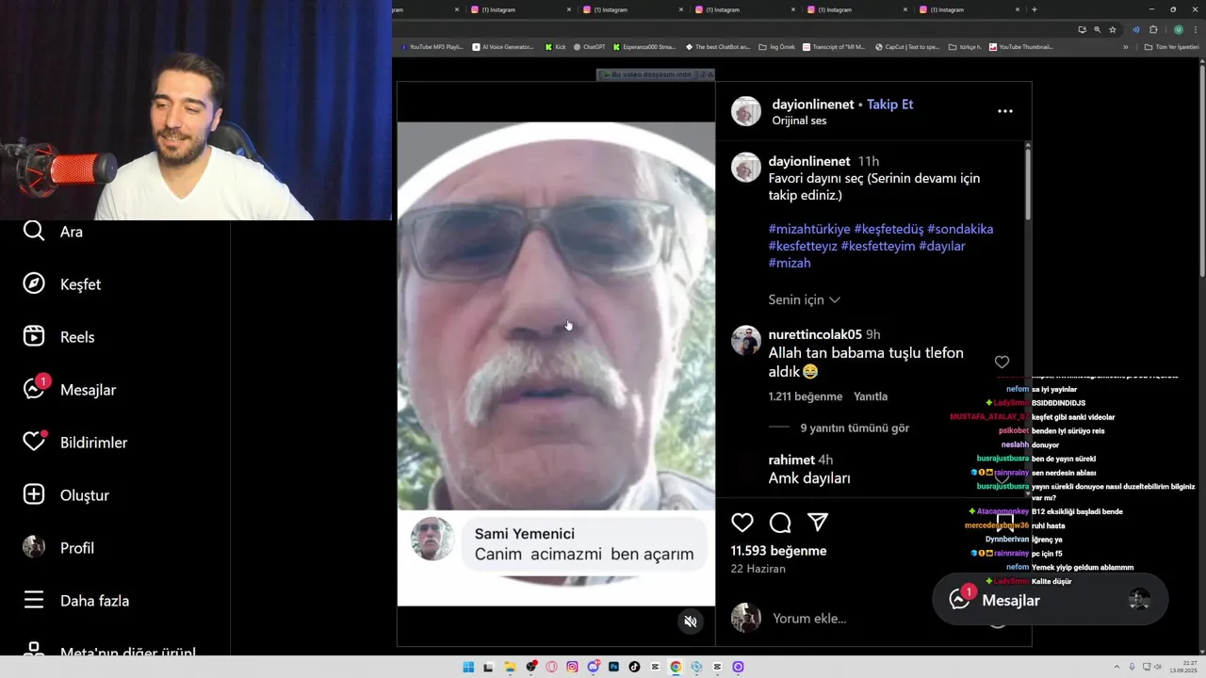Open the Chrome profile avatar

1178,29
